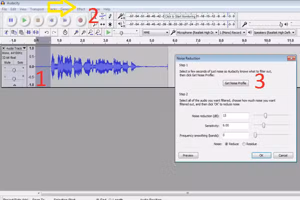The height and width of the screenshot is (200, 300).
Task: Click the Stop button
Action: coord(38,20)
